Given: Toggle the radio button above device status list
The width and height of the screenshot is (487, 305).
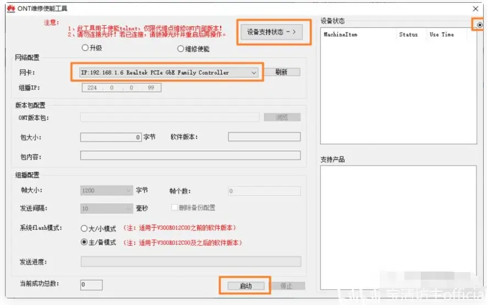Looking at the screenshot, I should point(479,25).
